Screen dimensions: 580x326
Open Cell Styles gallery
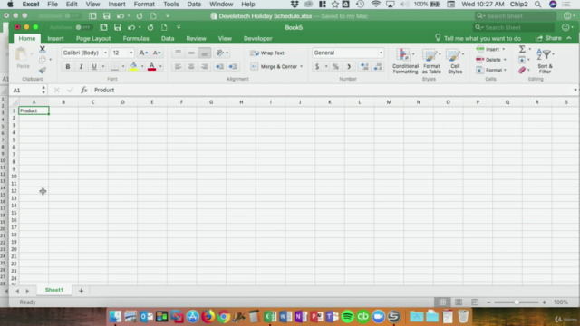click(x=455, y=61)
